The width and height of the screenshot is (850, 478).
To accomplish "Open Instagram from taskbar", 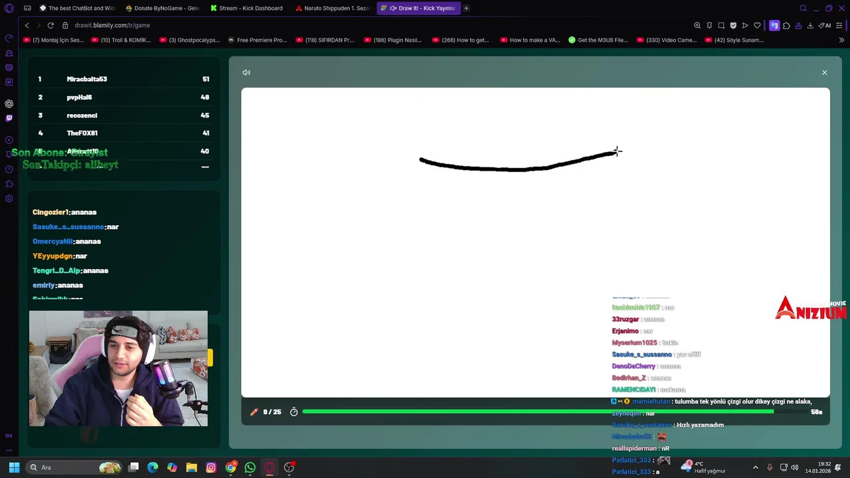I will pos(211,467).
